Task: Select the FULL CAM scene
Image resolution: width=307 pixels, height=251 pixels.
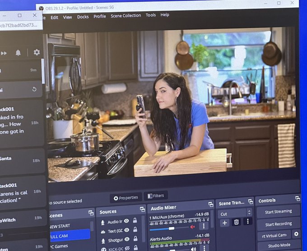Action: (70, 235)
